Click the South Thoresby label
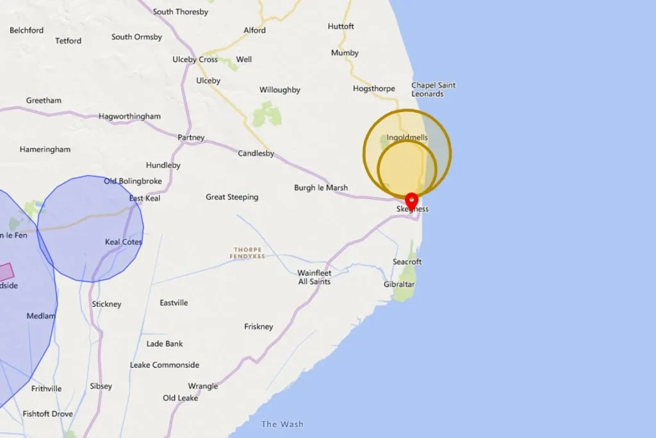 point(180,12)
